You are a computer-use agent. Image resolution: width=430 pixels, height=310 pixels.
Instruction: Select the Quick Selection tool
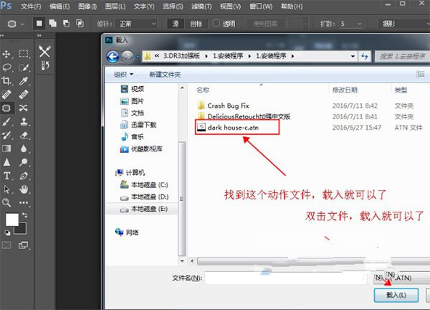pos(24,67)
